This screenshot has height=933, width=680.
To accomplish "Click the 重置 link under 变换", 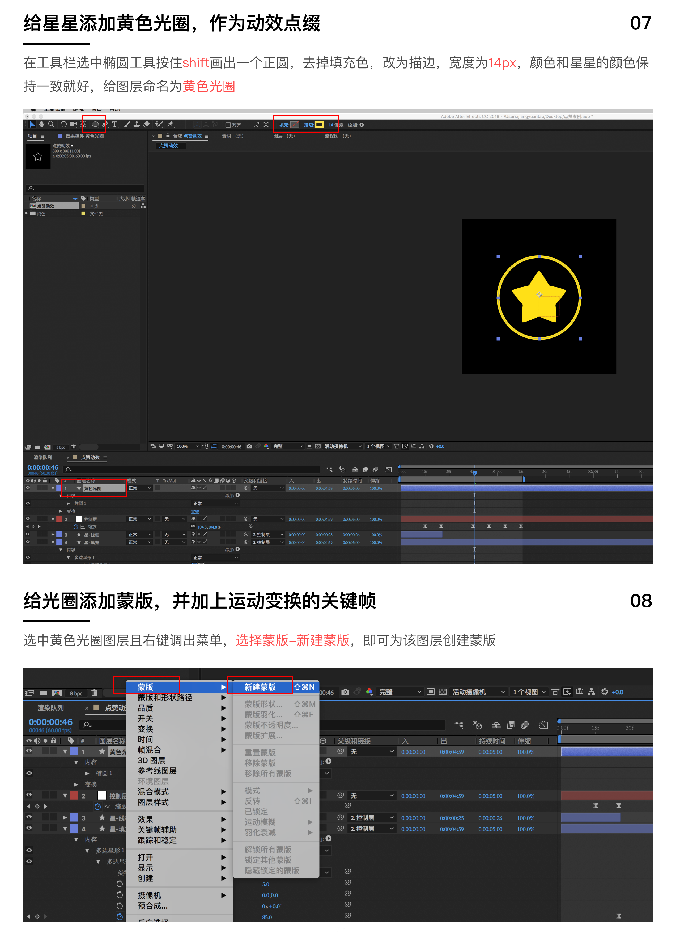I will 195,512.
